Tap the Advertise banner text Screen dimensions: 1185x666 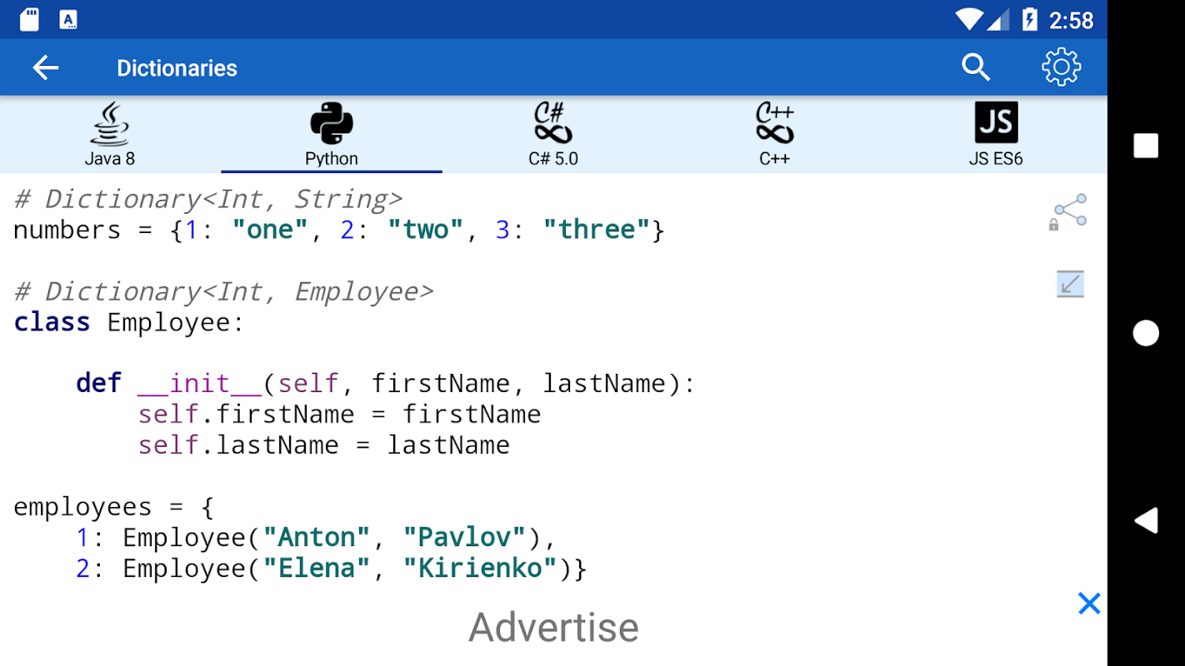(553, 627)
